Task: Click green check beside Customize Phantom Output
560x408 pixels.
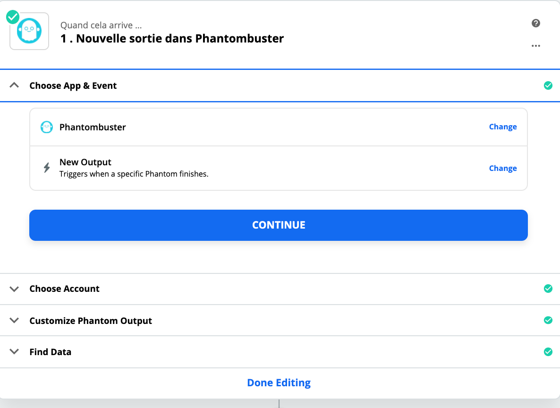Action: (x=548, y=320)
